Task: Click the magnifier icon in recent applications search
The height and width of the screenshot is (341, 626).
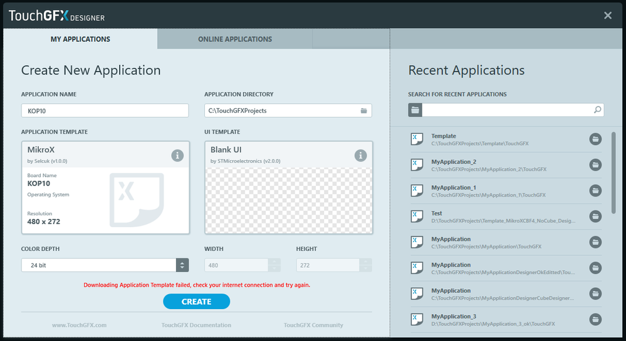Action: (597, 109)
